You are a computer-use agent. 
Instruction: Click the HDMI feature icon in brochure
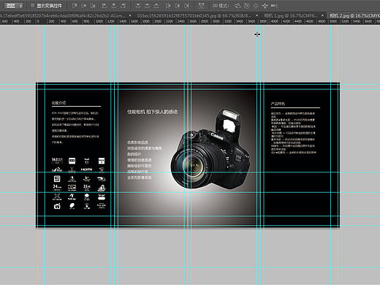pyautogui.click(x=86, y=170)
